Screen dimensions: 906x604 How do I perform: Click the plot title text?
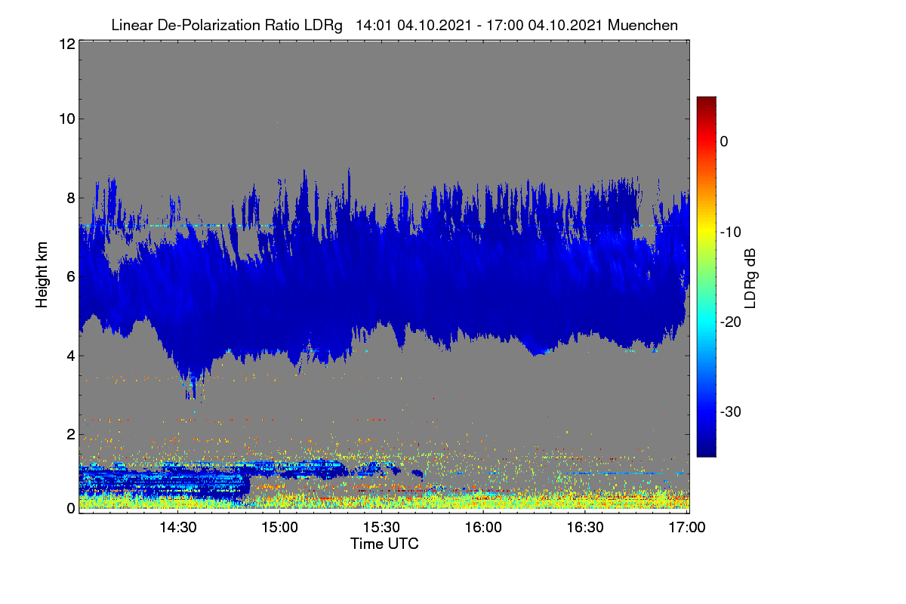pyautogui.click(x=394, y=25)
